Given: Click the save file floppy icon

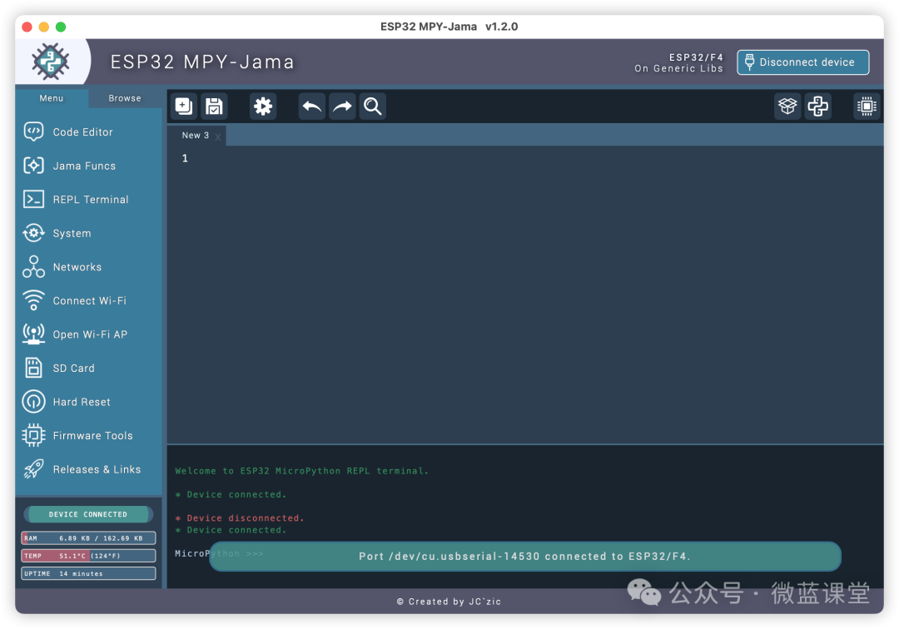Looking at the screenshot, I should click(215, 106).
